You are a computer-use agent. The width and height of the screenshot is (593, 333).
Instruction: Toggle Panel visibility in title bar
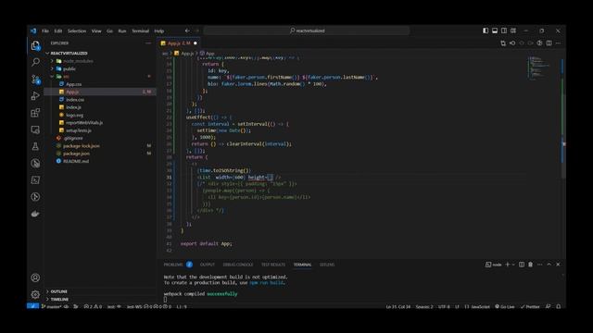pos(495,31)
